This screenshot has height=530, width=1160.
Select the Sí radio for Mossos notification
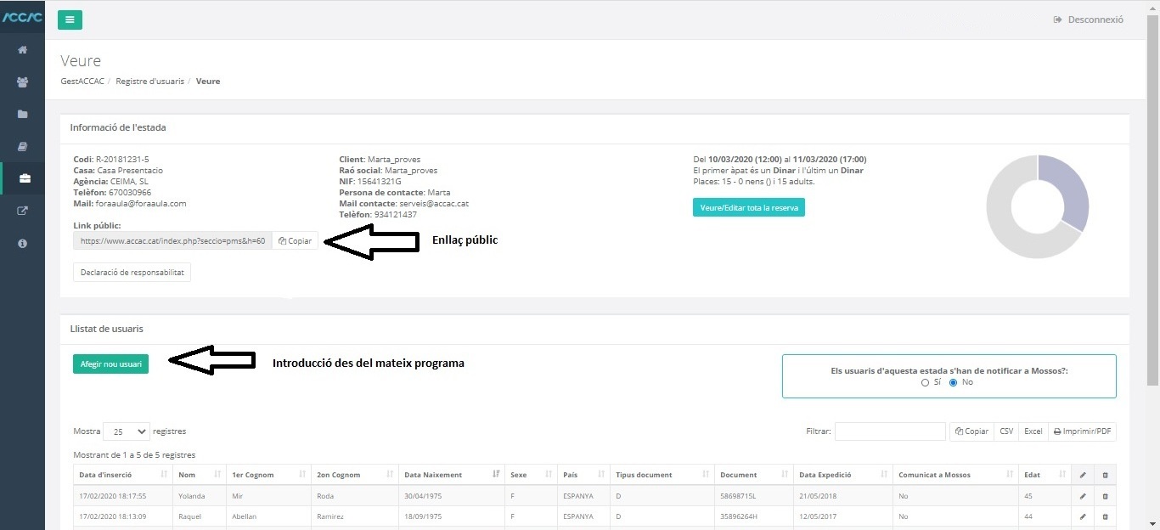[926, 382]
